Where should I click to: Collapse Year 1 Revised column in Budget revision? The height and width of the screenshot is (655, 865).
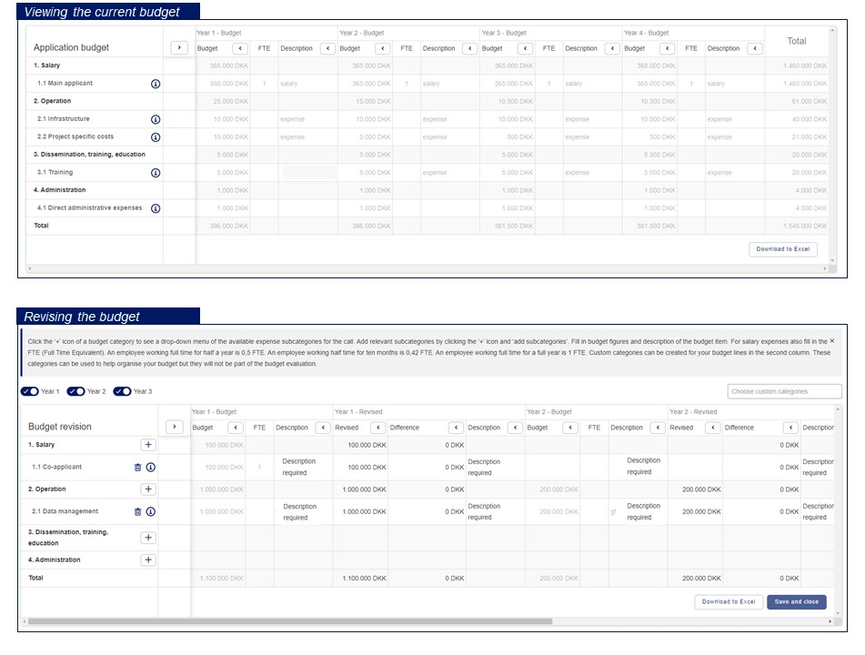377,428
